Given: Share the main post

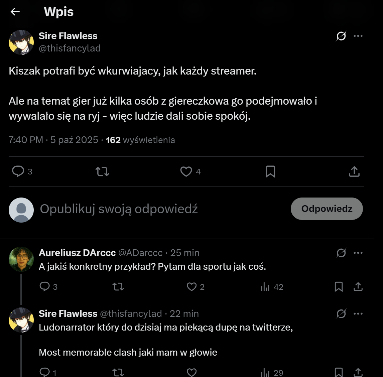Looking at the screenshot, I should click(354, 171).
